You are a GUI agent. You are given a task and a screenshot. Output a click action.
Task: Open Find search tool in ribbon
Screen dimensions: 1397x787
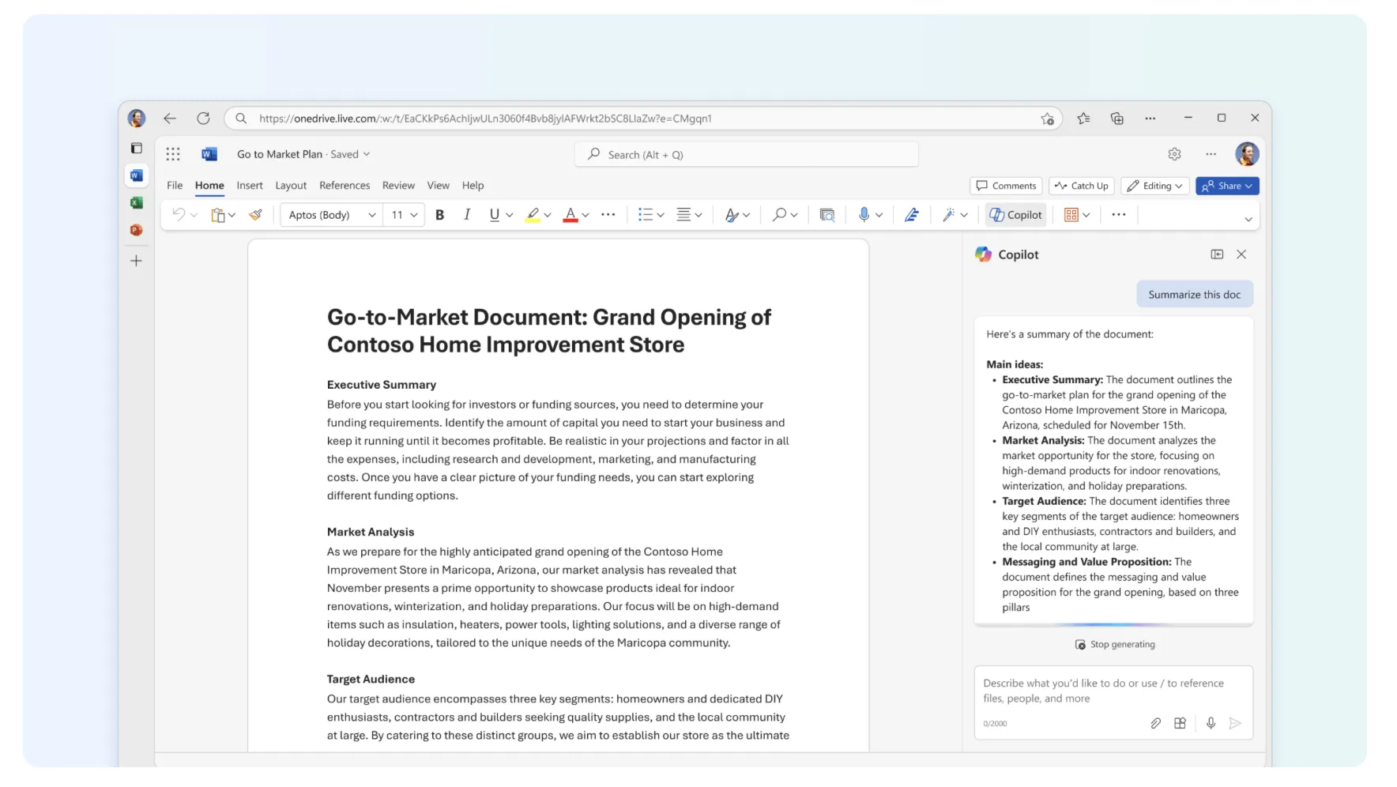[779, 215]
